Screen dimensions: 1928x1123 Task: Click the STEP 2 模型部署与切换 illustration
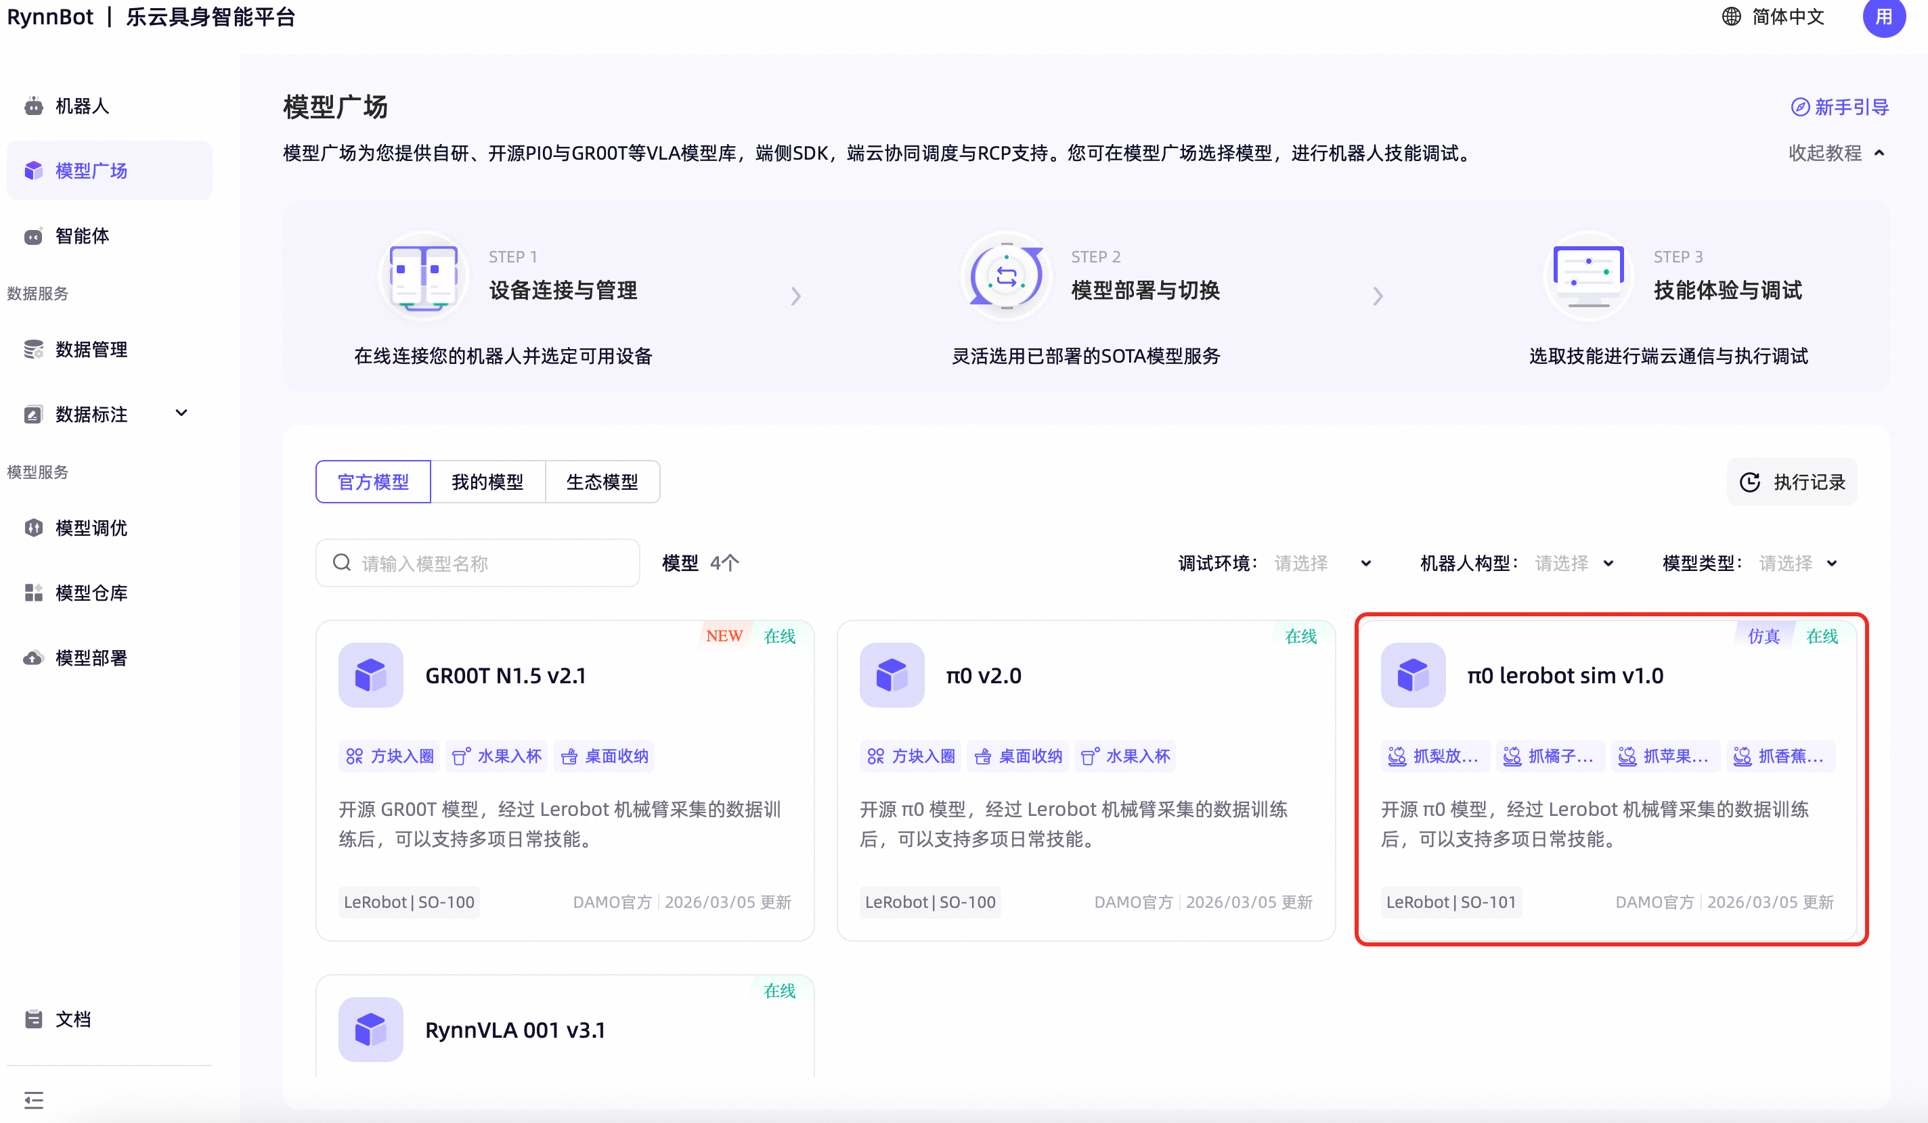point(1006,277)
